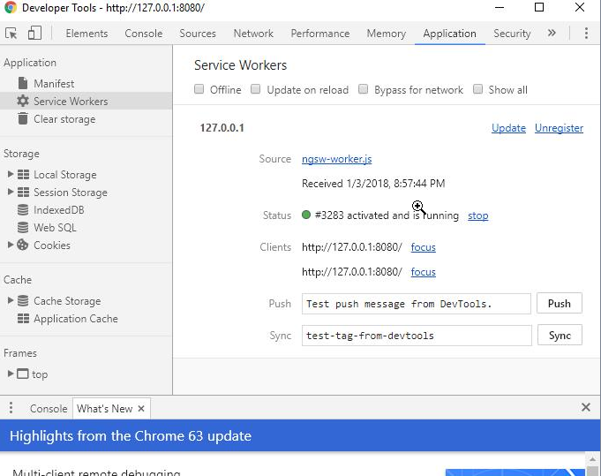Enable Update on reload checkbox
Screen dimensions: 601x476
(255, 89)
